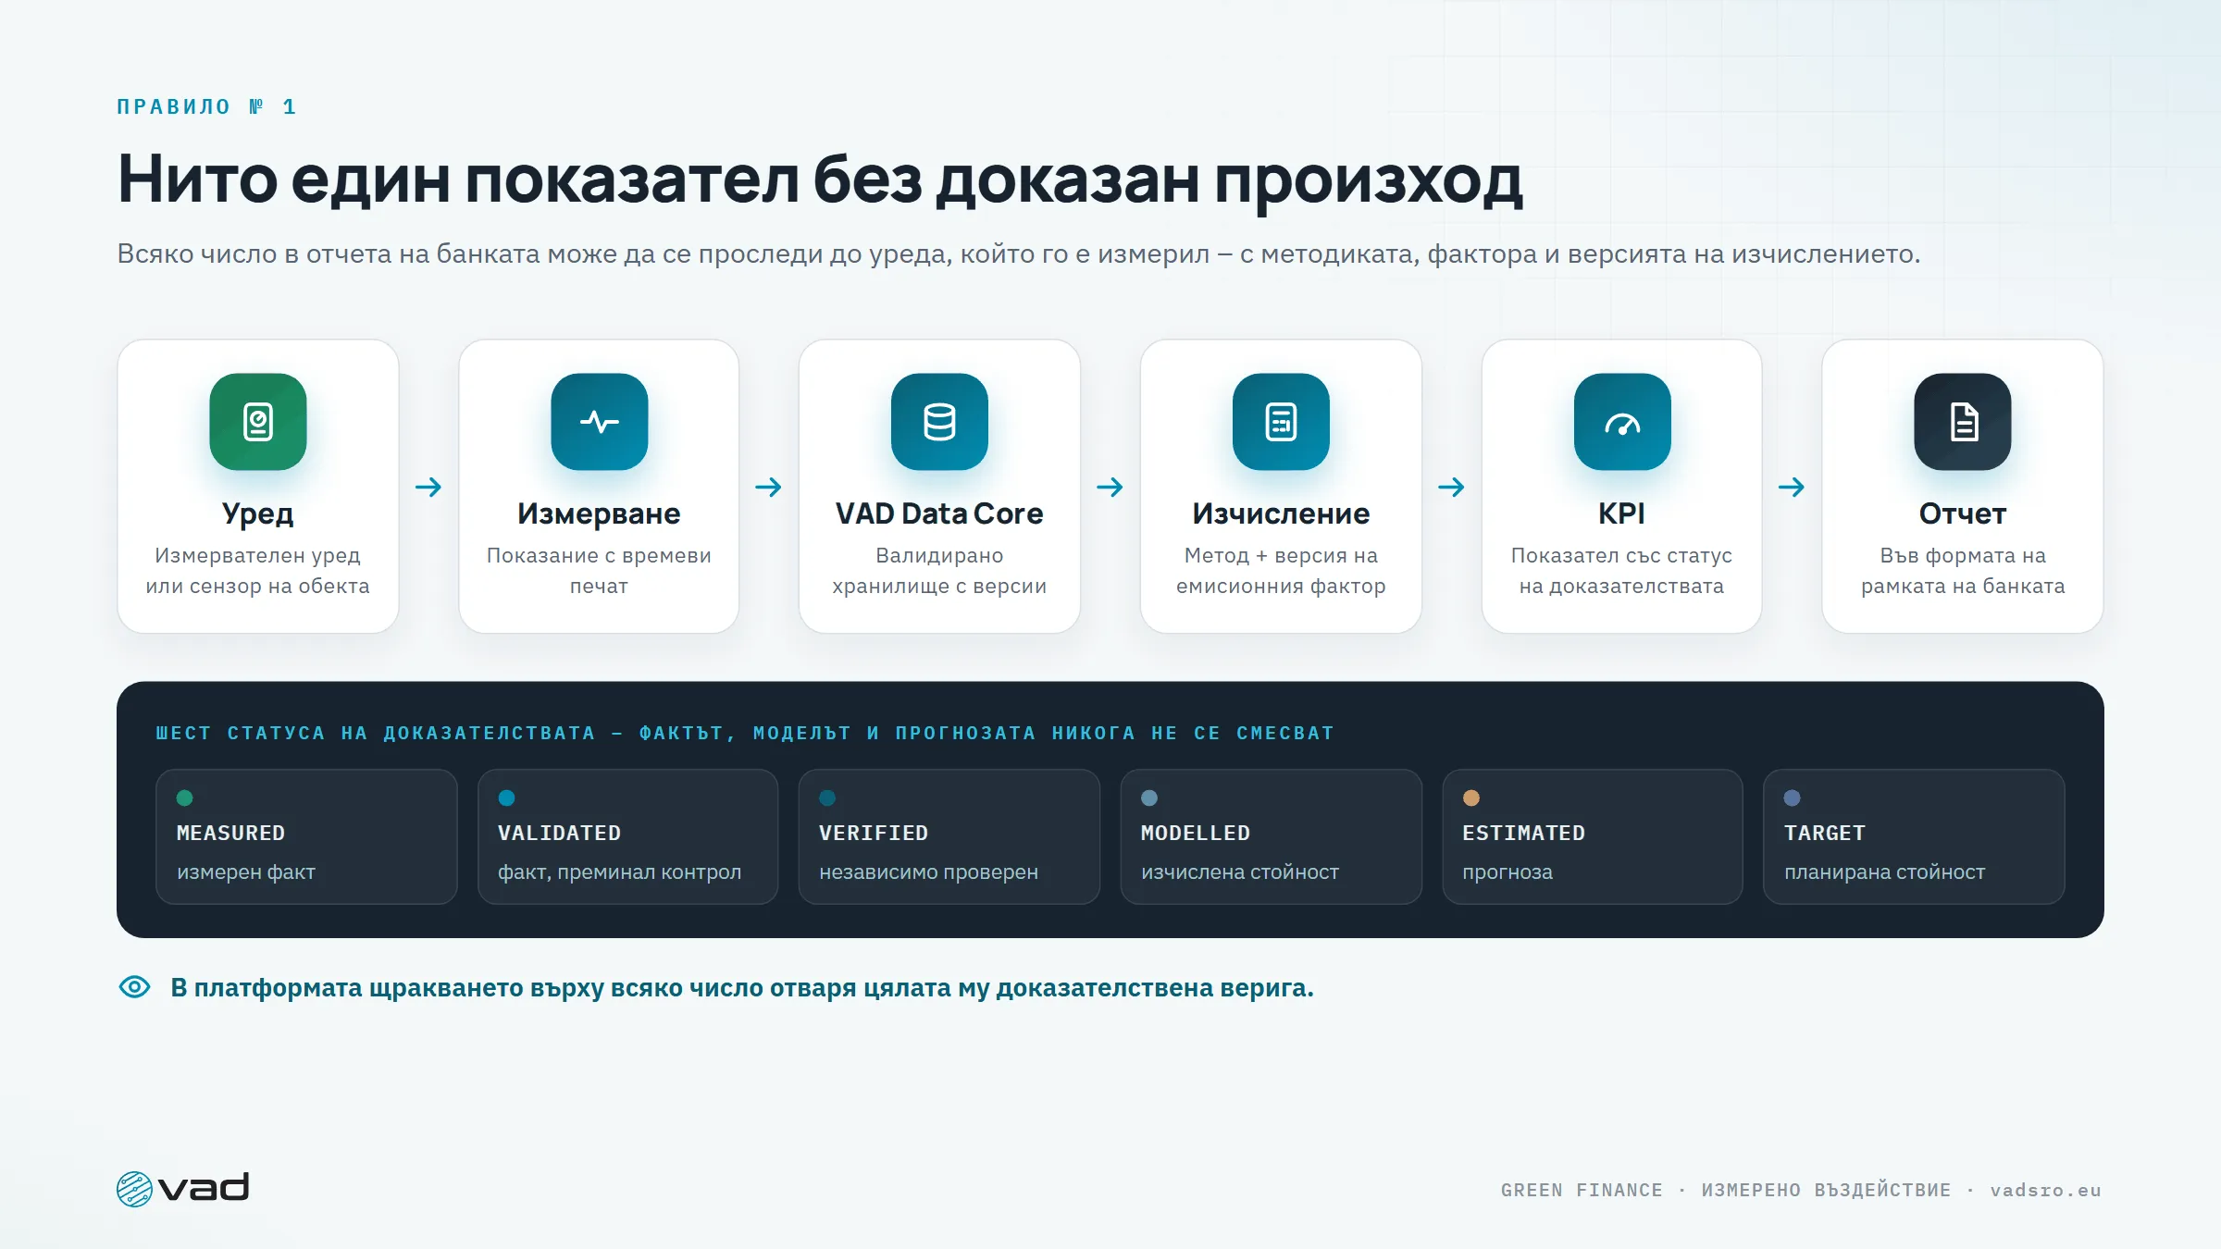The width and height of the screenshot is (2221, 1249).
Task: Click the blue dot above VALIDATED
Action: [506, 798]
